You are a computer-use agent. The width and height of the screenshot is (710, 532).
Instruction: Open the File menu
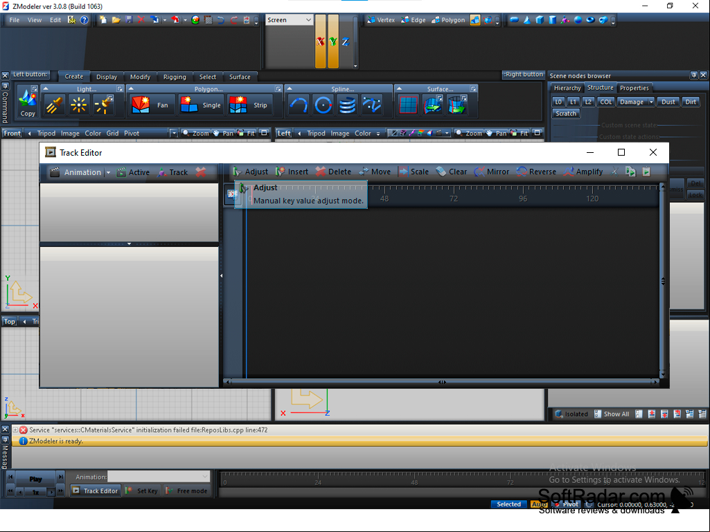(15, 20)
